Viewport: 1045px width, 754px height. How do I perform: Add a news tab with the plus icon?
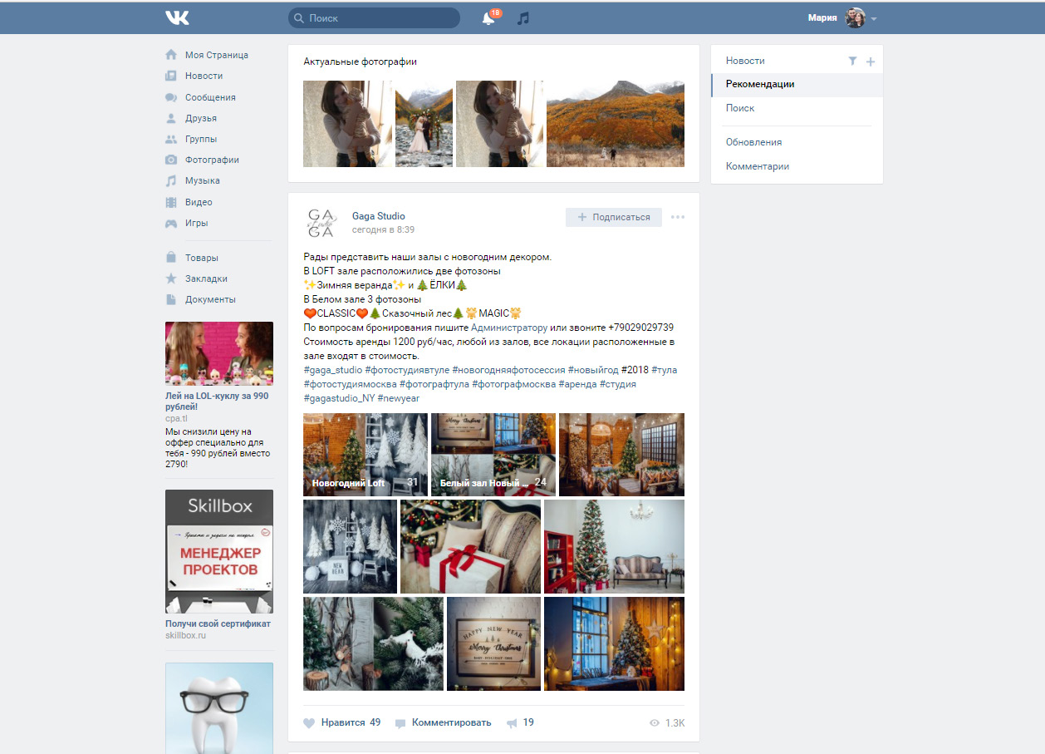click(x=871, y=62)
